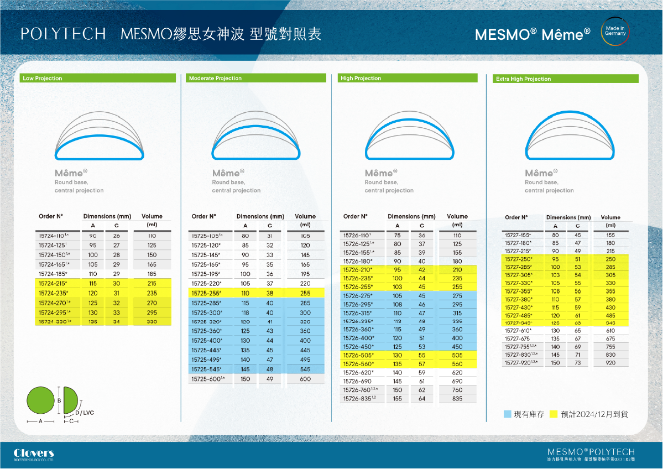Click highlighted order number 15726-210
Viewport: 663px width, 469px height.
[358, 270]
